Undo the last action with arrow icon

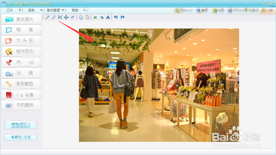point(116,17)
